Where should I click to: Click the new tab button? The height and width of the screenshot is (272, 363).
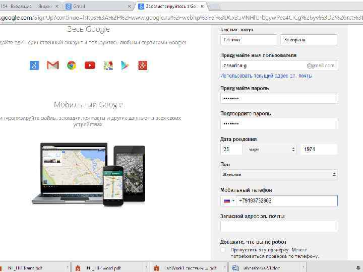pos(215,7)
